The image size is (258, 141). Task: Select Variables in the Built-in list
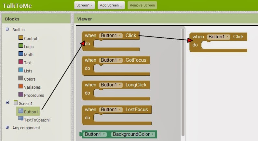33,87
